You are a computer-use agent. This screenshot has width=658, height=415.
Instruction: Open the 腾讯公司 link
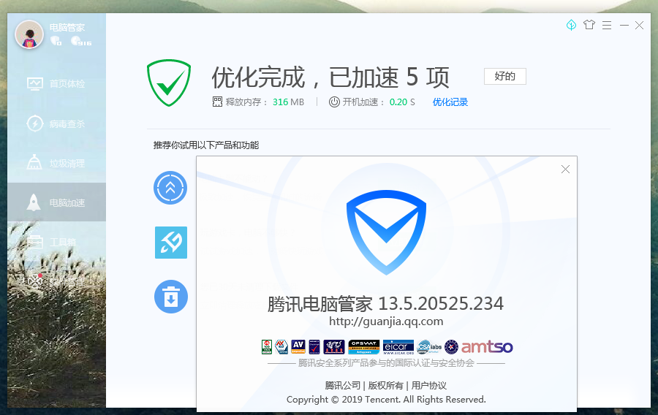342,386
